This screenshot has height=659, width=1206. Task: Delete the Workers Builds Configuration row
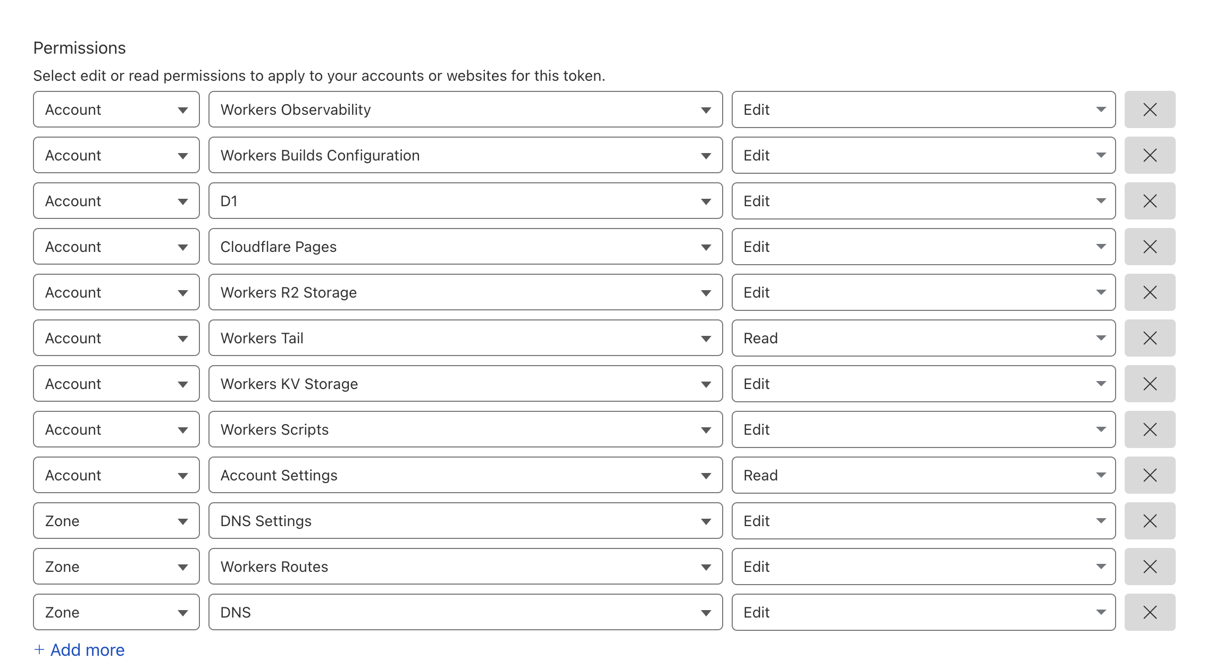tap(1150, 155)
